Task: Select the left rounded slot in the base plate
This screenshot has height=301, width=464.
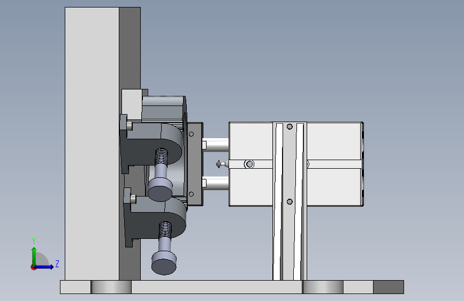Action: (x=111, y=287)
